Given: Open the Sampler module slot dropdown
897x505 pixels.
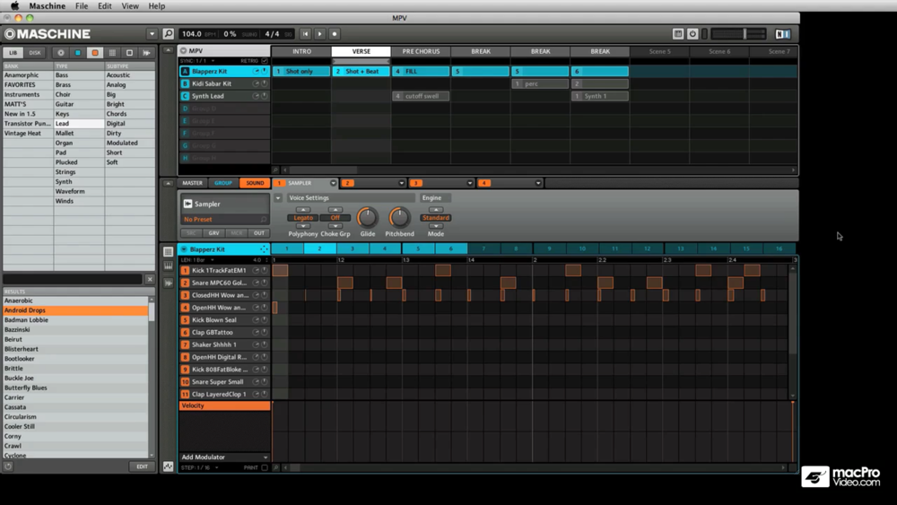Looking at the screenshot, I should pyautogui.click(x=333, y=183).
